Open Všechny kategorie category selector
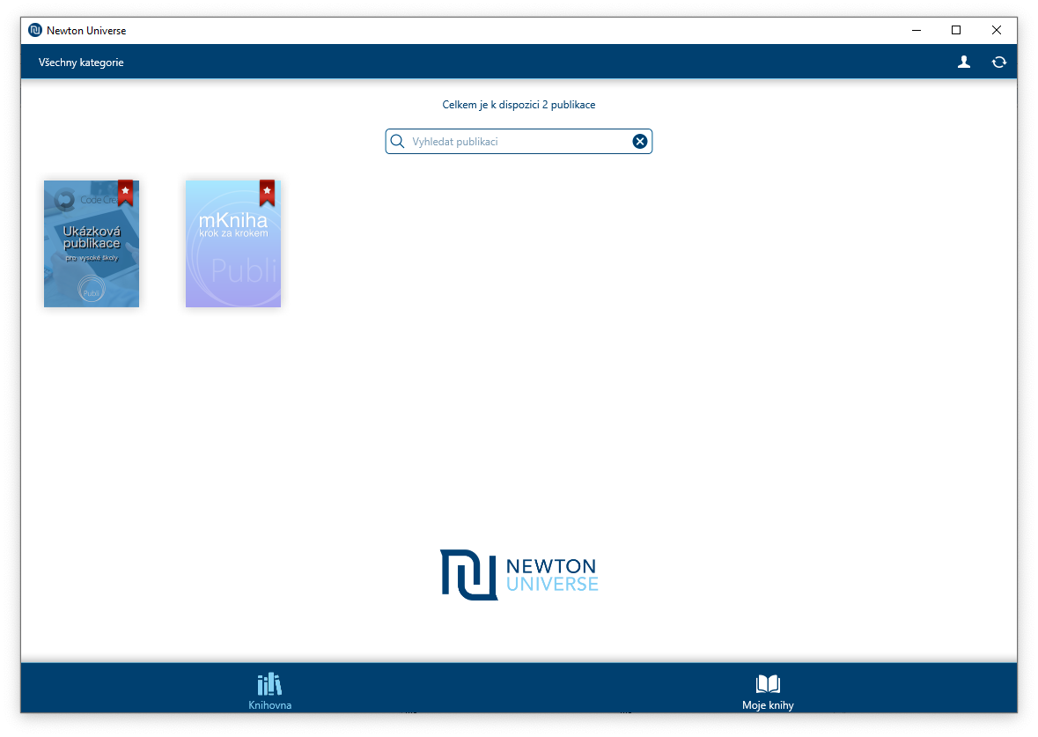Image resolution: width=1038 pixels, height=737 pixels. (x=81, y=63)
